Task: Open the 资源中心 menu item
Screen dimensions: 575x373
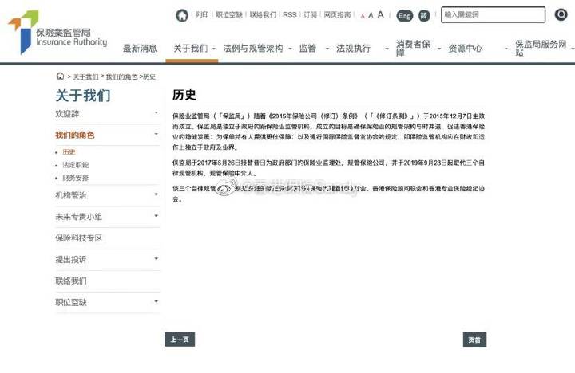Action: tap(466, 49)
